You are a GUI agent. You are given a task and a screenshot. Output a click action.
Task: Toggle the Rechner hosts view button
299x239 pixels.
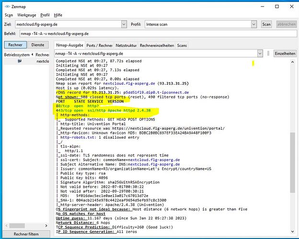(x=15, y=45)
